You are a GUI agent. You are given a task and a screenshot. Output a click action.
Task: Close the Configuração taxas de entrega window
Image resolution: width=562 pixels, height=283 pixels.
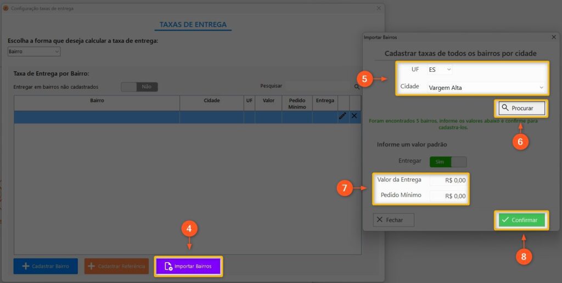379,8
